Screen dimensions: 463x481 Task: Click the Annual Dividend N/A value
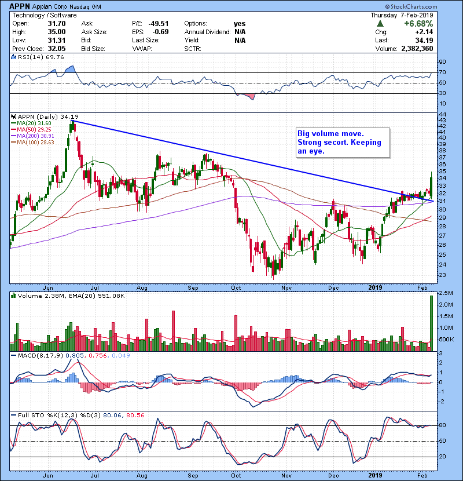coord(240,32)
